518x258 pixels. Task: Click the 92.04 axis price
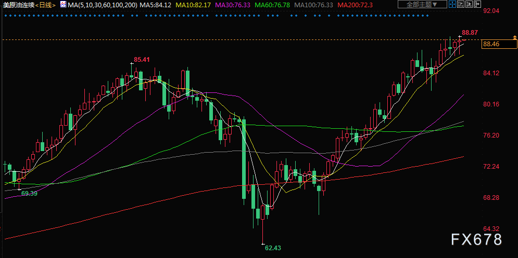(x=491, y=11)
